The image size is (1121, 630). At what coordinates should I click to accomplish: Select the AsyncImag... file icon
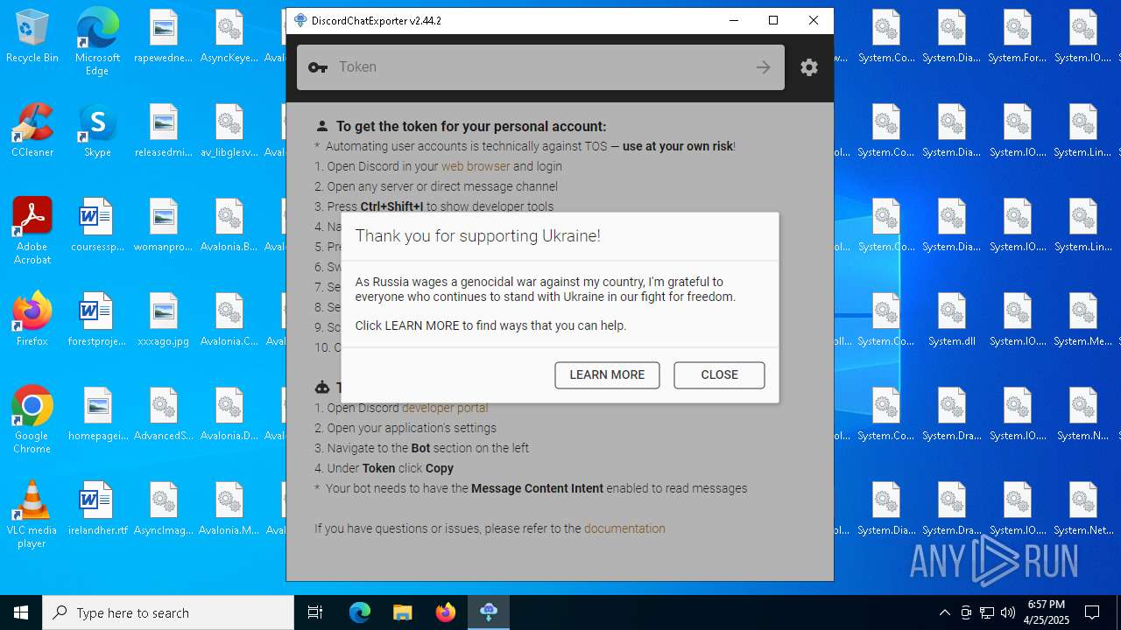[164, 509]
